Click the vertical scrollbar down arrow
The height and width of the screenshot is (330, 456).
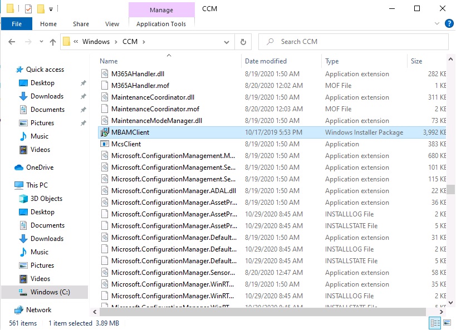tap(451, 303)
